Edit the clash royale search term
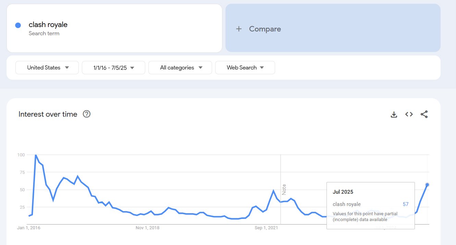 click(x=48, y=25)
